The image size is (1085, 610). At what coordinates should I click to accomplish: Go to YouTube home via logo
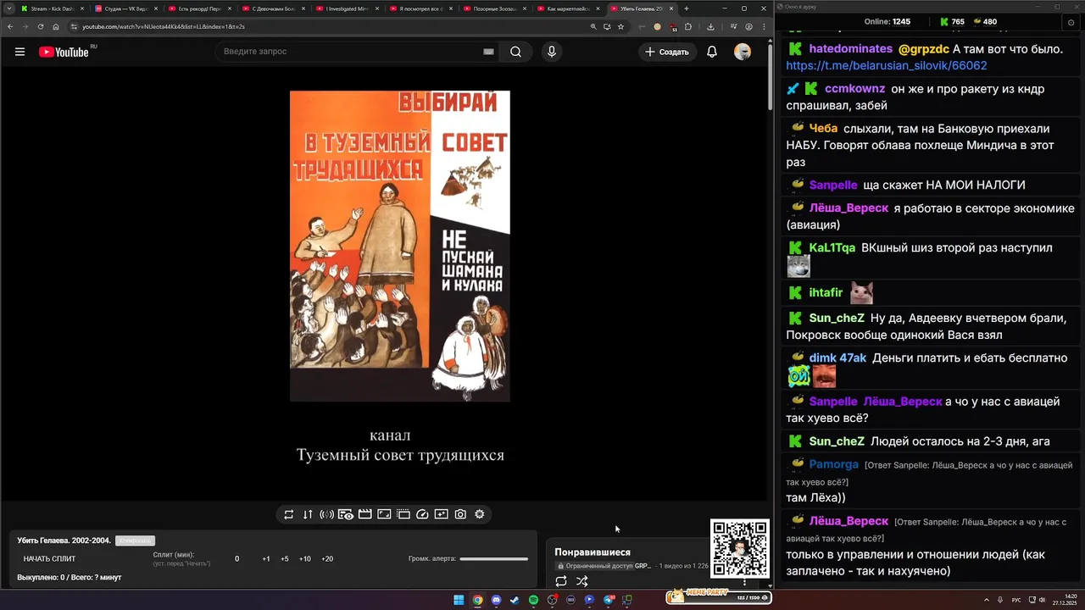(64, 52)
